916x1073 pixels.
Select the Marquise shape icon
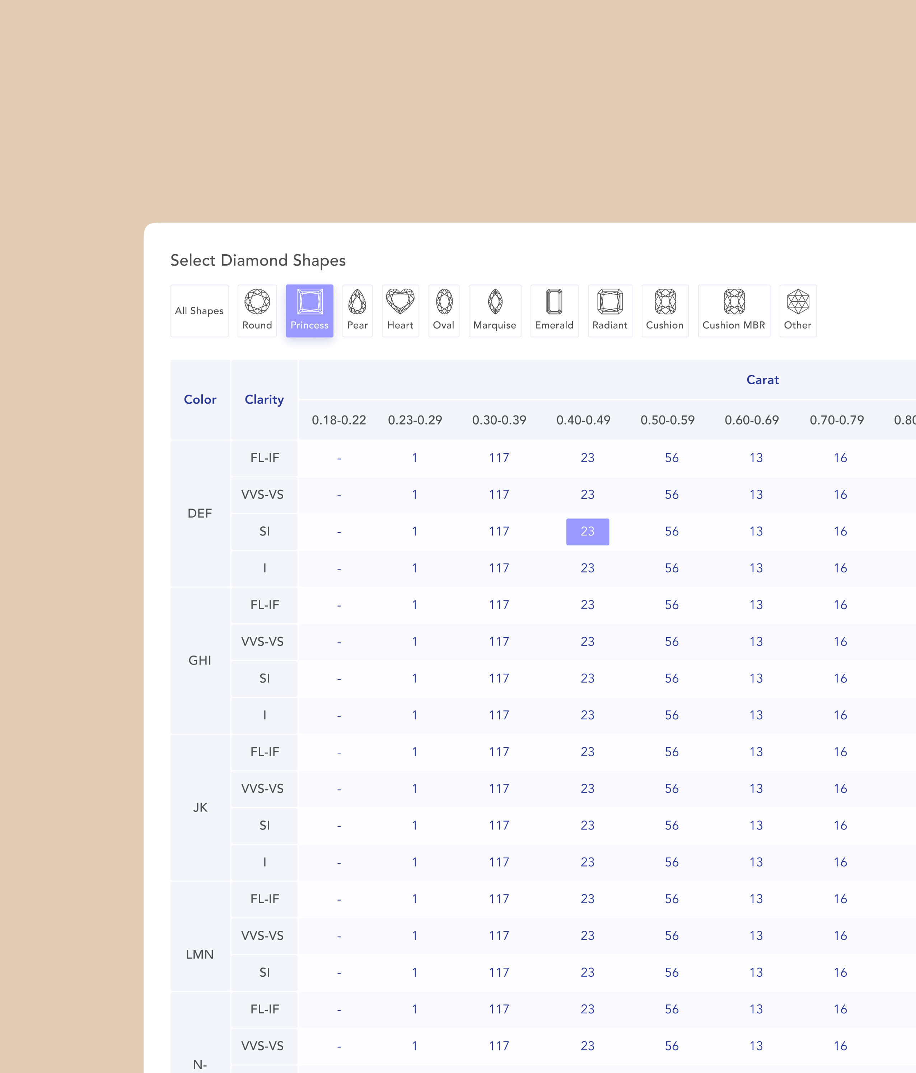(x=494, y=310)
